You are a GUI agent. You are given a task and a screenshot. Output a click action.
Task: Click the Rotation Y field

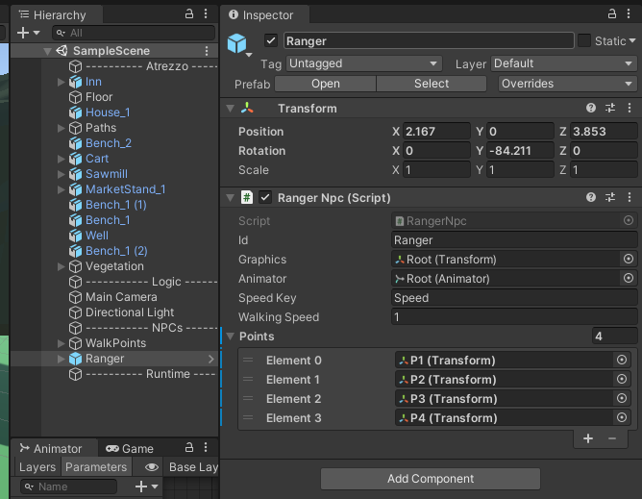[x=520, y=151]
